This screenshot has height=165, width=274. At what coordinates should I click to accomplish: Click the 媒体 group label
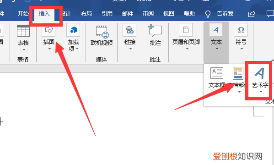(102, 60)
